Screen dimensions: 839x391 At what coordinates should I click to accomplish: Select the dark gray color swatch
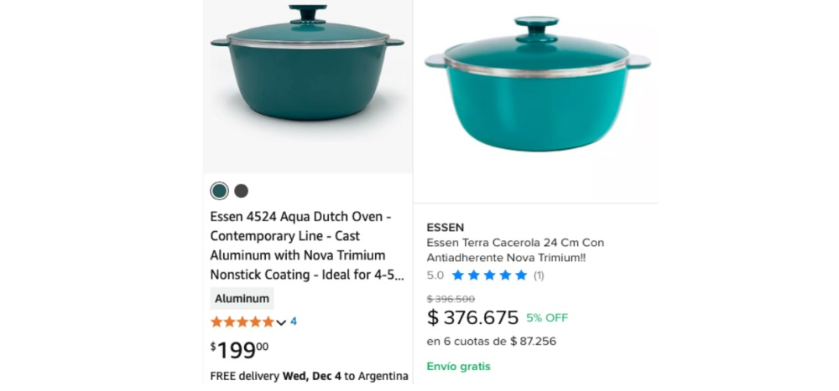(x=241, y=191)
